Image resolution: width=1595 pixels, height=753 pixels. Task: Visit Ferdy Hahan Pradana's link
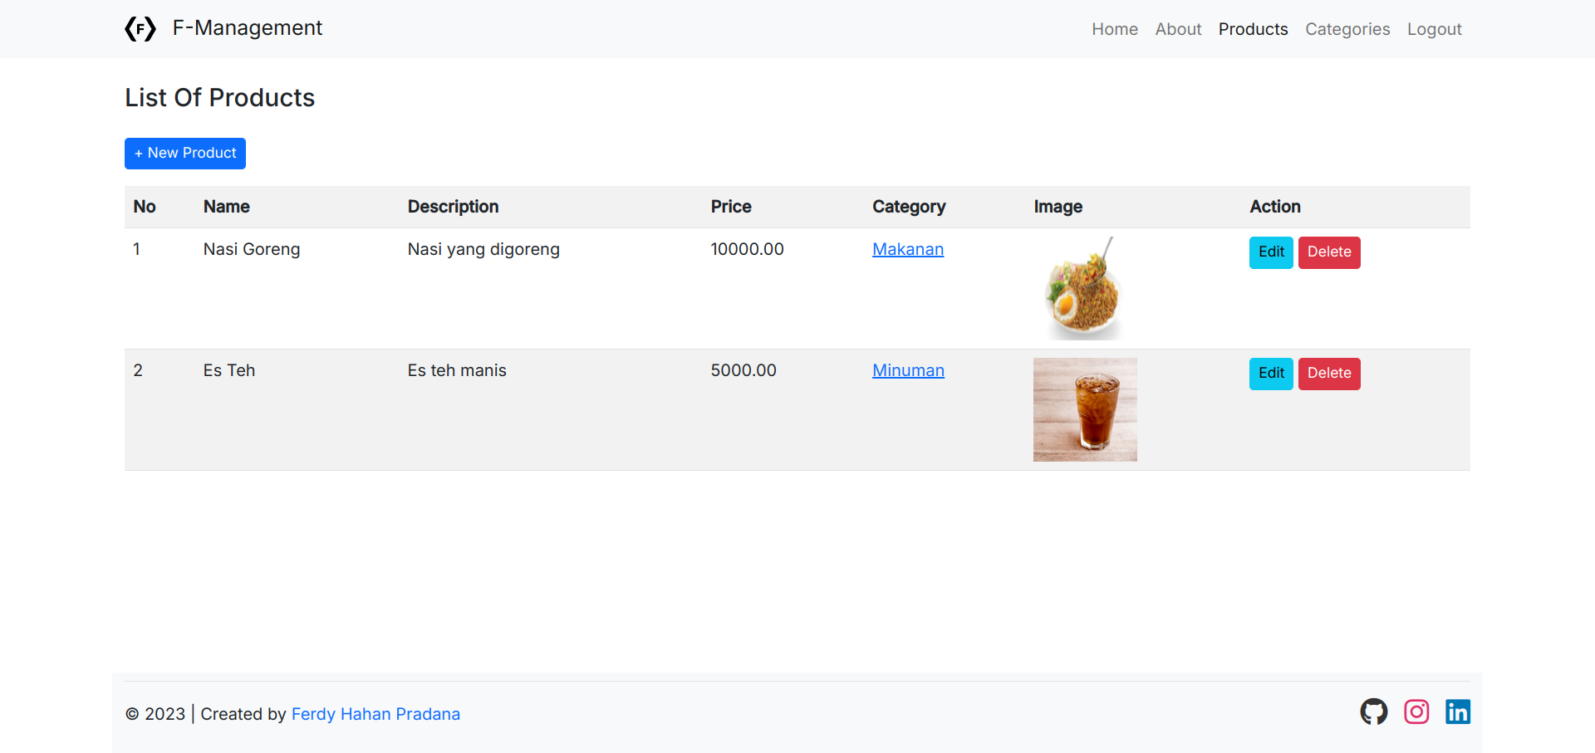375,714
